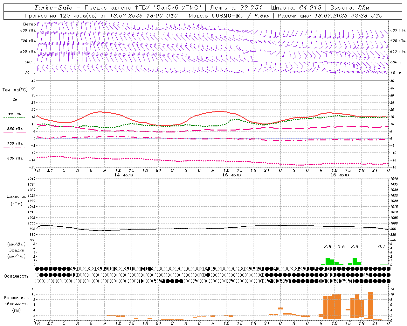
Task: Click the "Давление" pressure panel label
Action: click(x=17, y=197)
